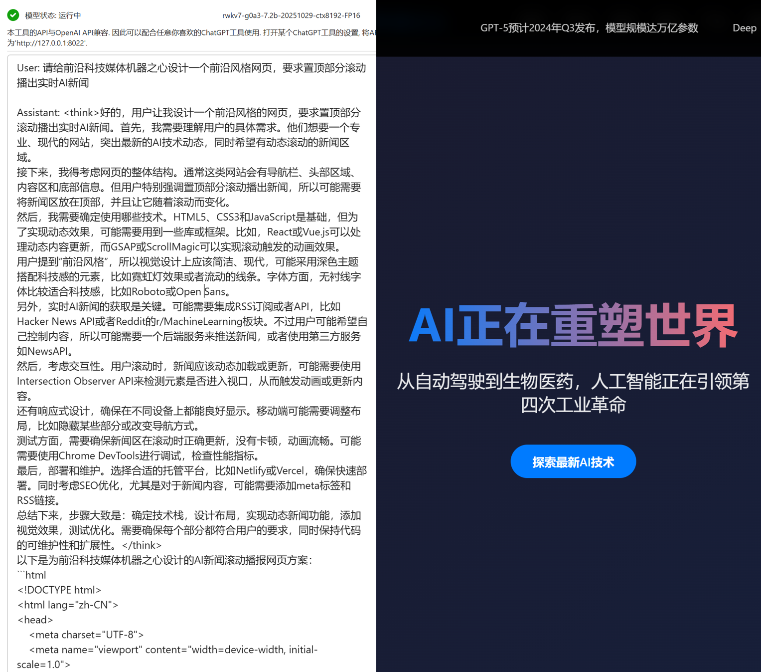The image size is (761, 672).
Task: Click the line starting 以下是为前沿科技媒体机器之心设计的
Action: 164,560
